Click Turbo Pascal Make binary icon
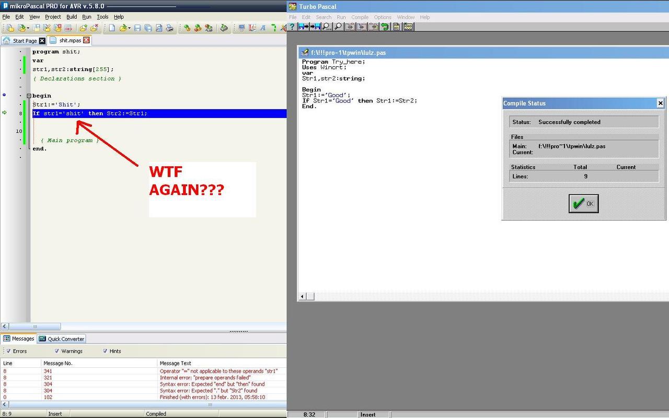Screen dimensions: 669x418 pyautogui.click(x=408, y=27)
